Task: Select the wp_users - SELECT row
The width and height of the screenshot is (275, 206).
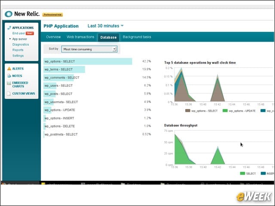Action: tap(97, 85)
